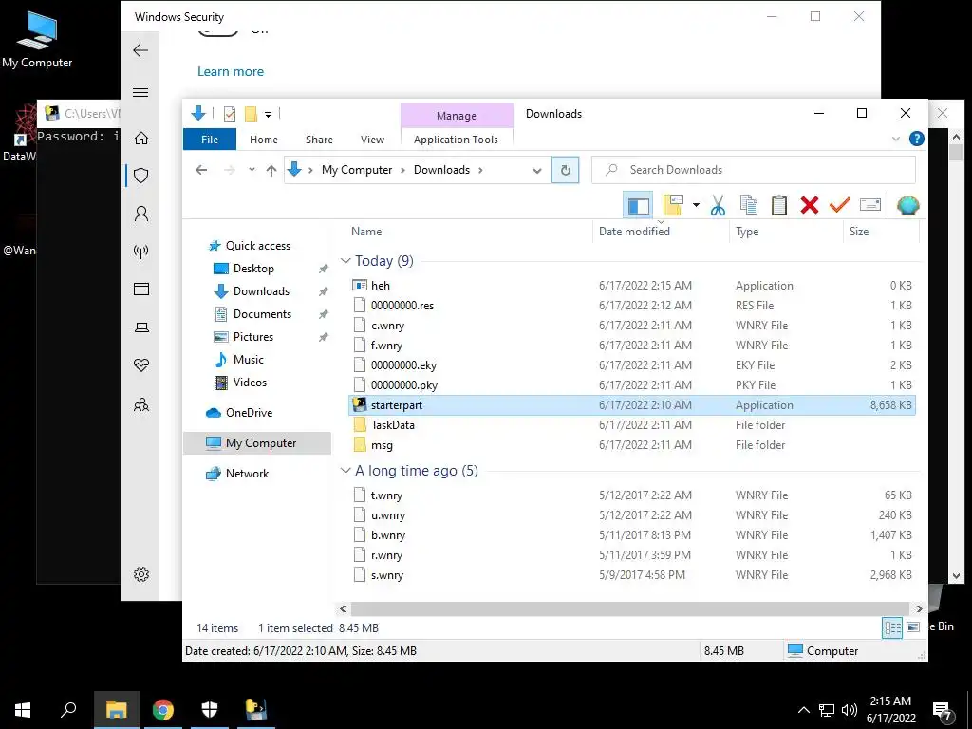Click the Up arrow in Explorer navigation

point(271,170)
